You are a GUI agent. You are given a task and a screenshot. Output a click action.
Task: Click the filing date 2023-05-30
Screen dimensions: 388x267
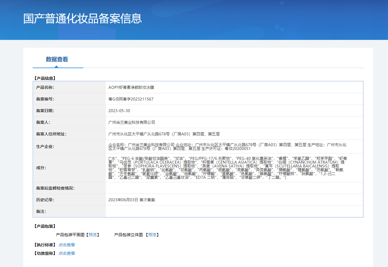coord(119,111)
